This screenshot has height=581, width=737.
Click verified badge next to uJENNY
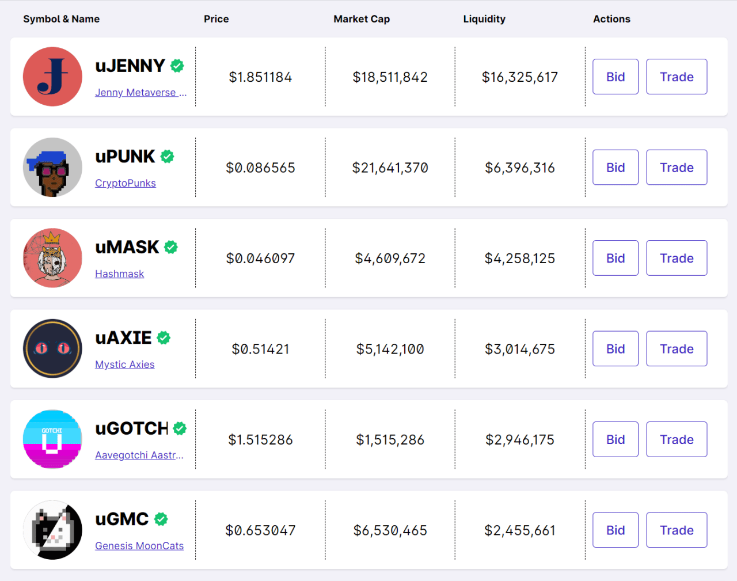point(177,66)
